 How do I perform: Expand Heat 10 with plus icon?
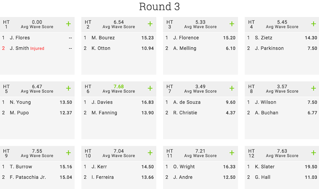150,153
